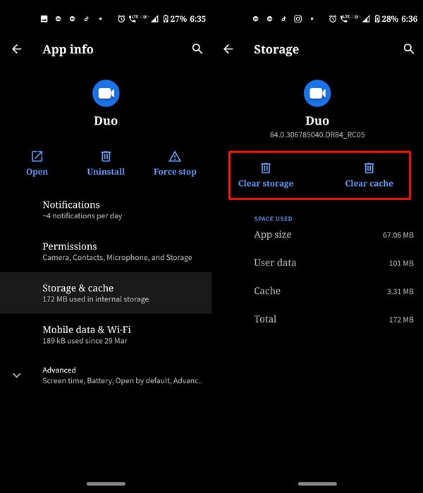Screen dimensions: 423x493
Task: Tap the 6:35 clock in status bar
Action: click(x=197, y=19)
